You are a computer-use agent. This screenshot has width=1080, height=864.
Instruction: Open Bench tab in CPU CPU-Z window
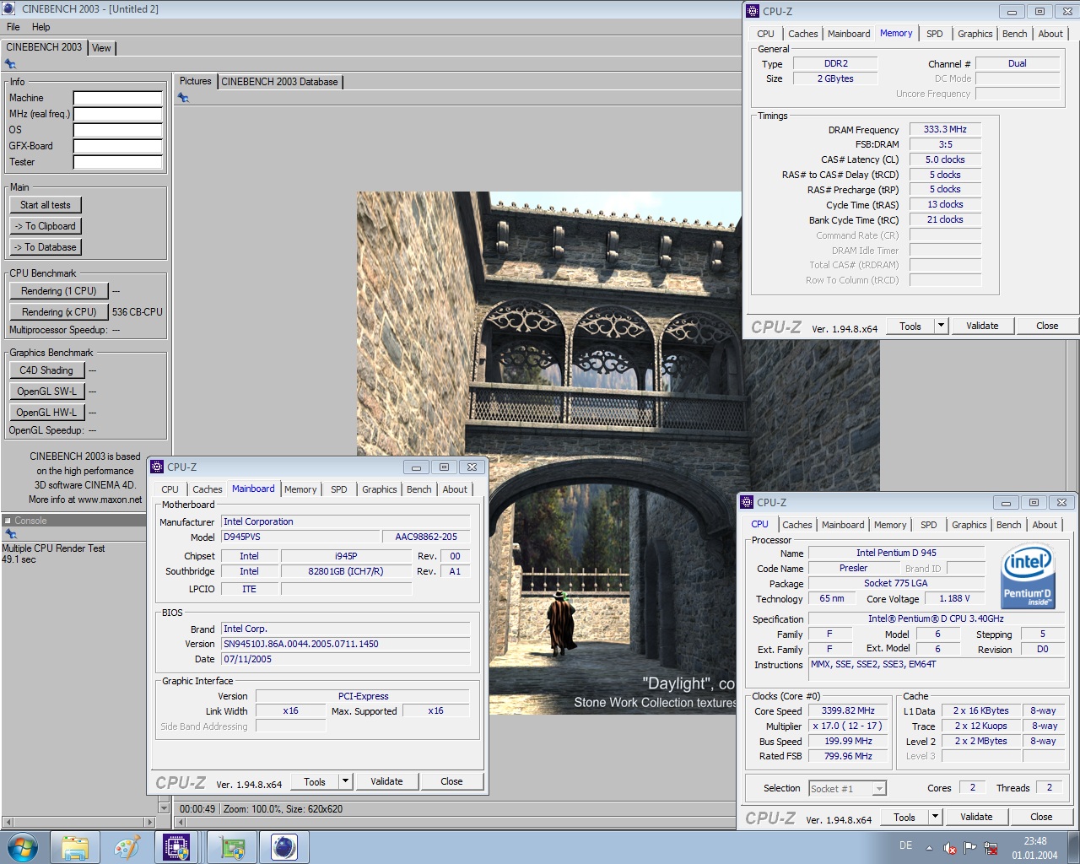pyautogui.click(x=1008, y=525)
